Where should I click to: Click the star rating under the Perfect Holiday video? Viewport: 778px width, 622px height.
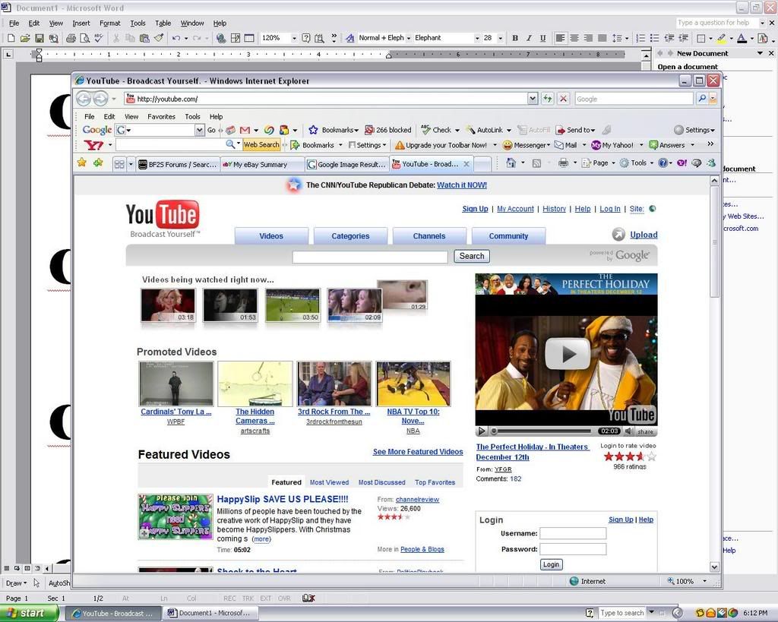click(x=630, y=456)
